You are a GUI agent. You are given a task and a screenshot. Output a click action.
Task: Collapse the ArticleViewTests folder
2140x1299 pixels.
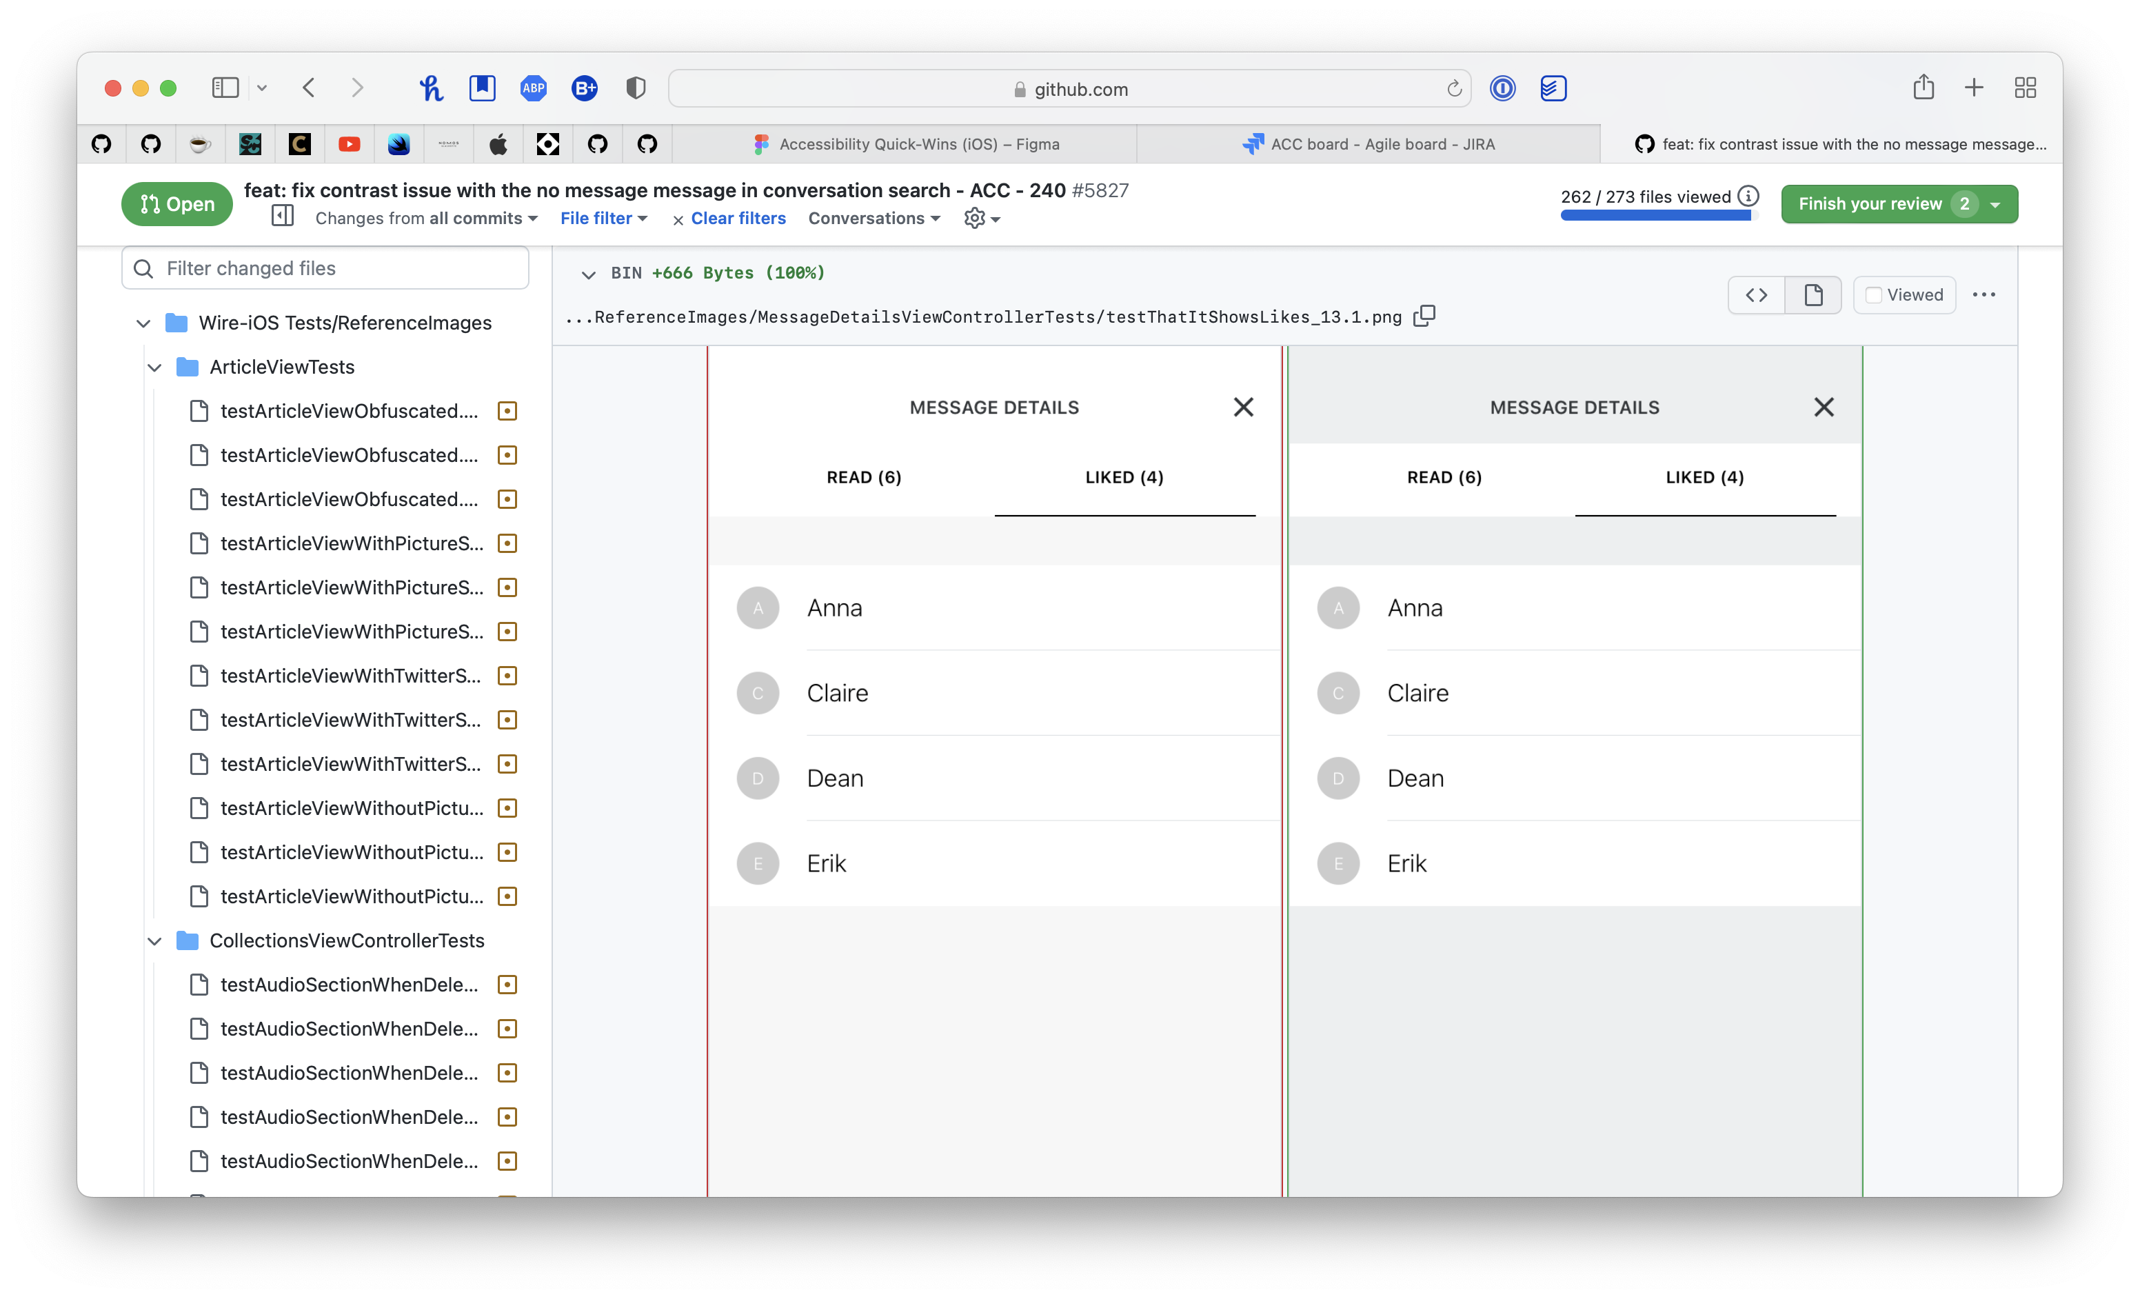(154, 367)
